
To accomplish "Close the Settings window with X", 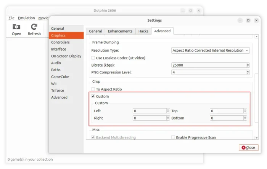I will [x=256, y=21].
